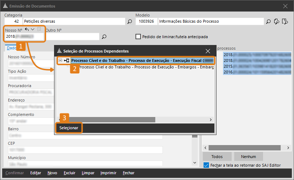Screen dimensions: 294x180
Task: Click the Nenhum button
Action: (249, 157)
